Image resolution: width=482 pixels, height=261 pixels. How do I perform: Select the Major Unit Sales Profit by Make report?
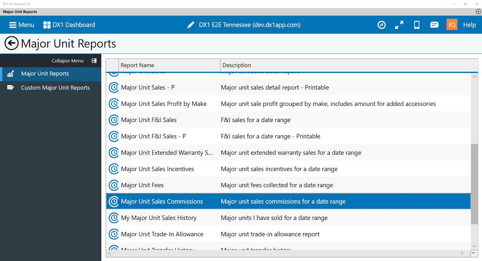164,104
